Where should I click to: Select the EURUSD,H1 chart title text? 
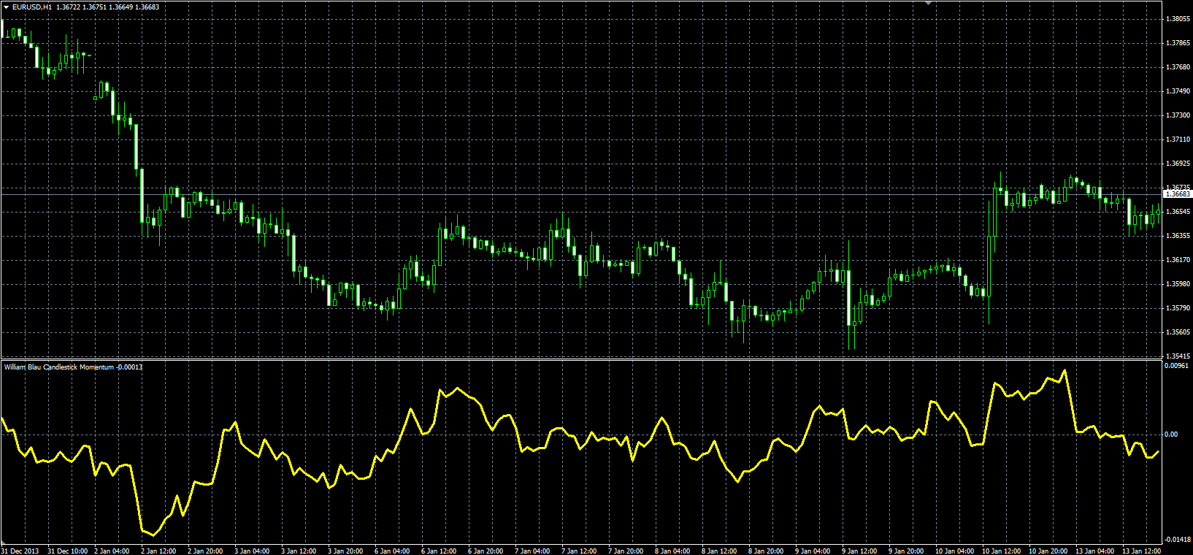coord(32,7)
